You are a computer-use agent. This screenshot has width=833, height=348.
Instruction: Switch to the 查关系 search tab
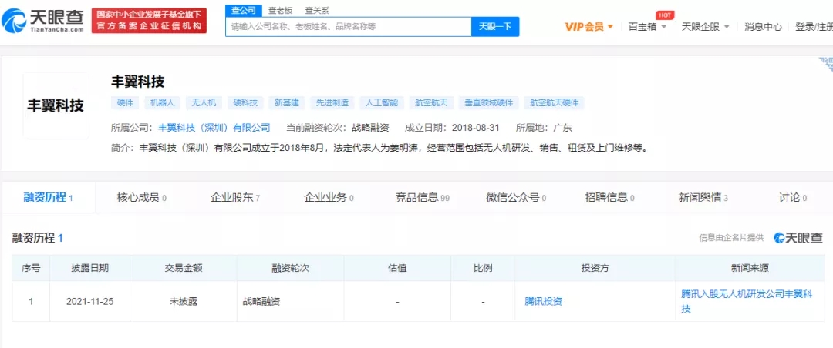coord(315,10)
